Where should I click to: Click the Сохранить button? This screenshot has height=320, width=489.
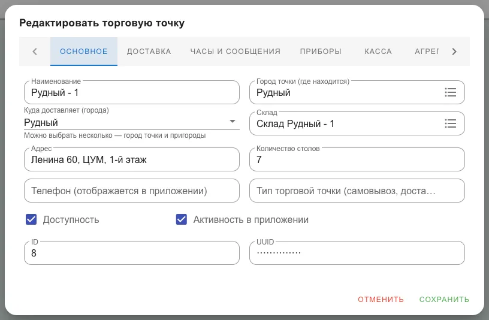444,300
